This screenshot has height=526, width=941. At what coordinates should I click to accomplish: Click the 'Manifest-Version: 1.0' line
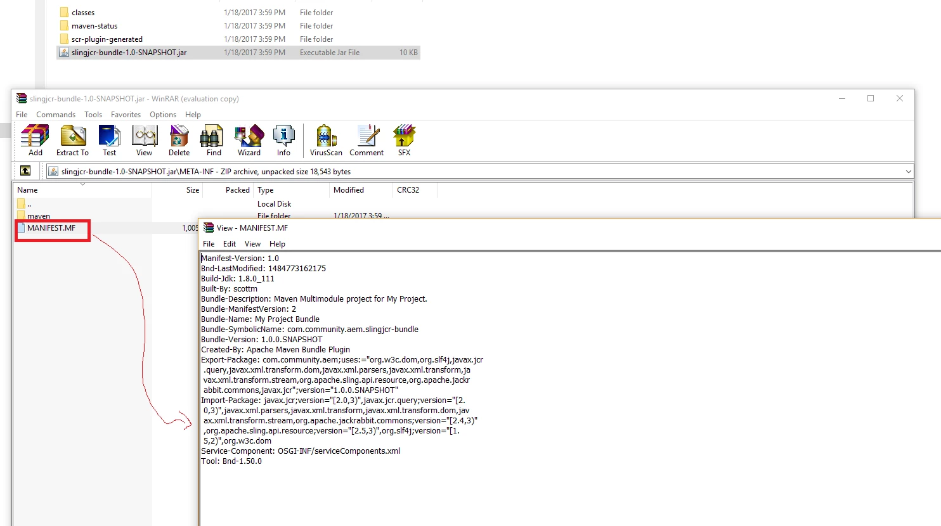(240, 259)
